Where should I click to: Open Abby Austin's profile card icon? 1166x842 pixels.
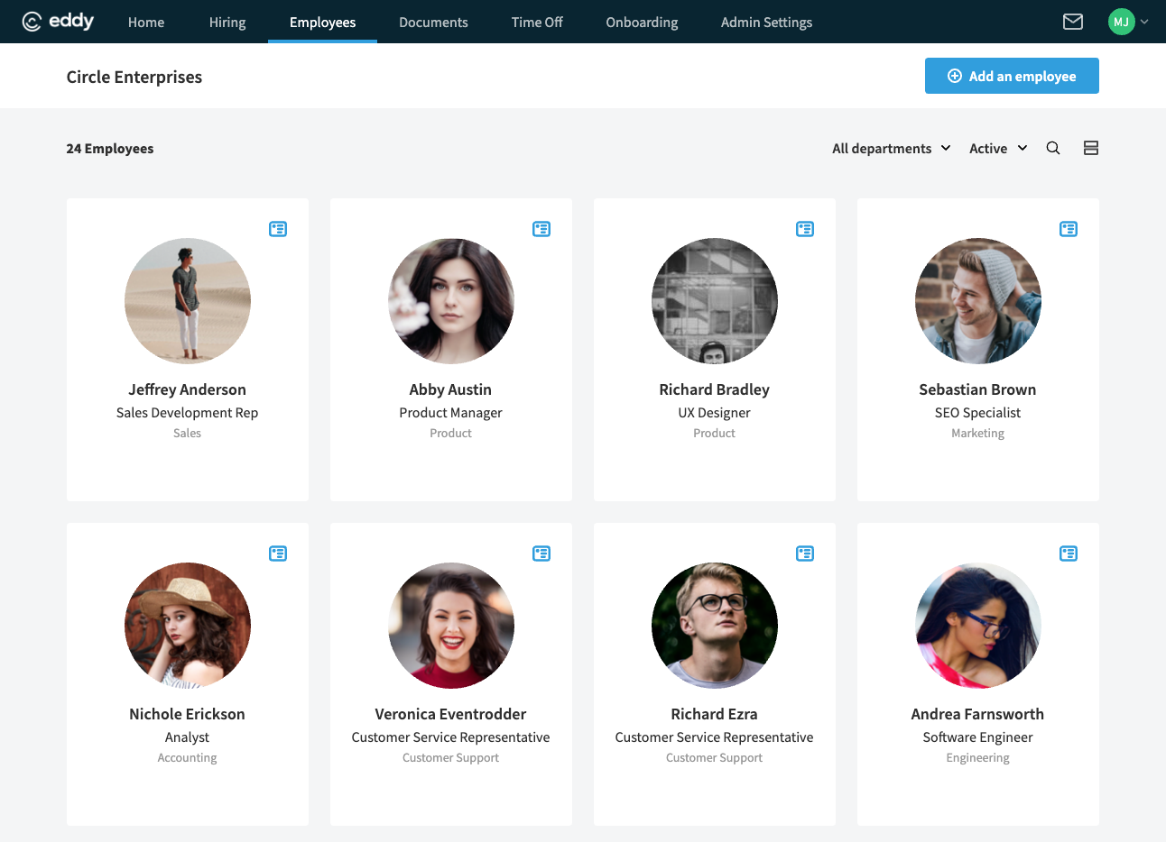coord(541,229)
